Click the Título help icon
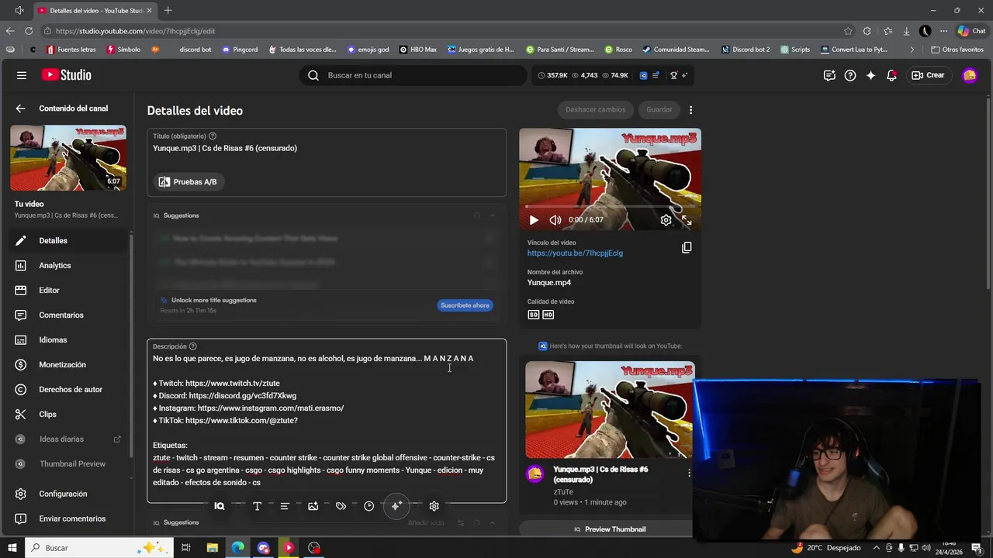993x558 pixels. [213, 136]
